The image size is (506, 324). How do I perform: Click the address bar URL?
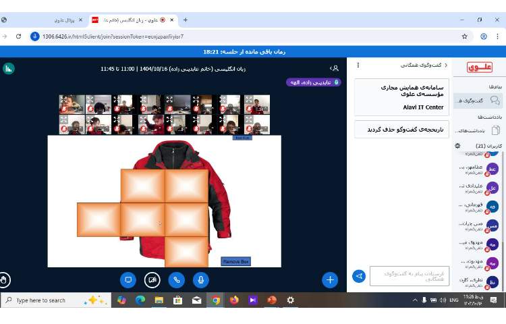113,37
